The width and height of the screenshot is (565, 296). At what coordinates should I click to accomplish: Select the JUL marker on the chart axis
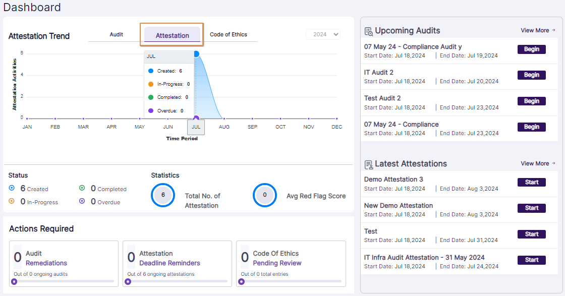pos(196,127)
